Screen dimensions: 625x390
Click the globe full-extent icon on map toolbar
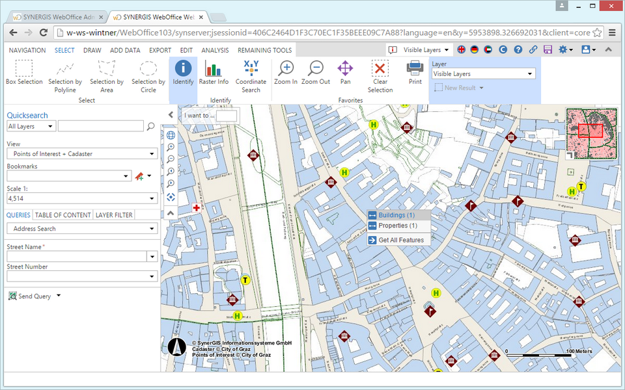click(x=171, y=135)
